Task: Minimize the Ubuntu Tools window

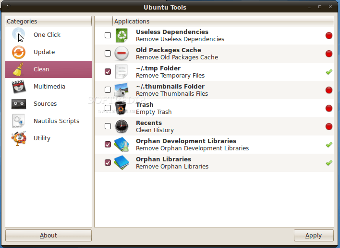Action: pyautogui.click(x=309, y=7)
